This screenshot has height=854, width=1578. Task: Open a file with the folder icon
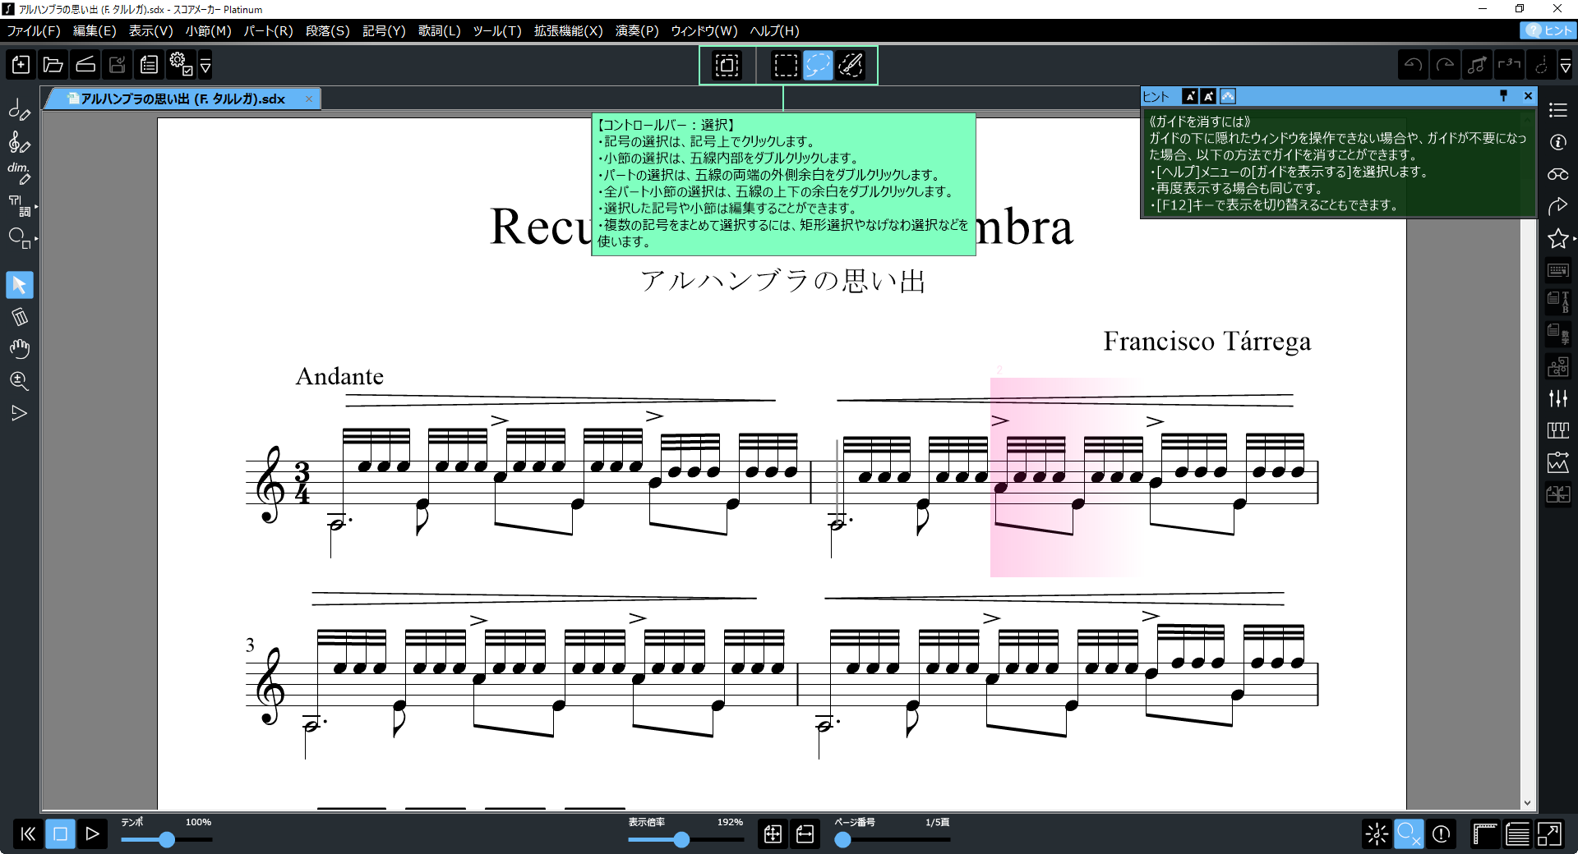53,64
